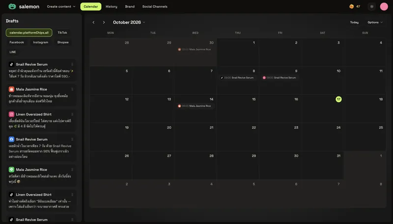Image resolution: width=393 pixels, height=224 pixels.
Task: Click the Shopee icon on Mala Jasmine Rice draft
Action: pyautogui.click(x=11, y=89)
